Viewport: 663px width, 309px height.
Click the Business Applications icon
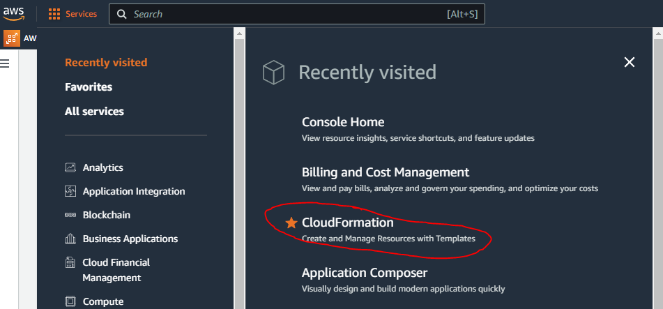coord(70,239)
